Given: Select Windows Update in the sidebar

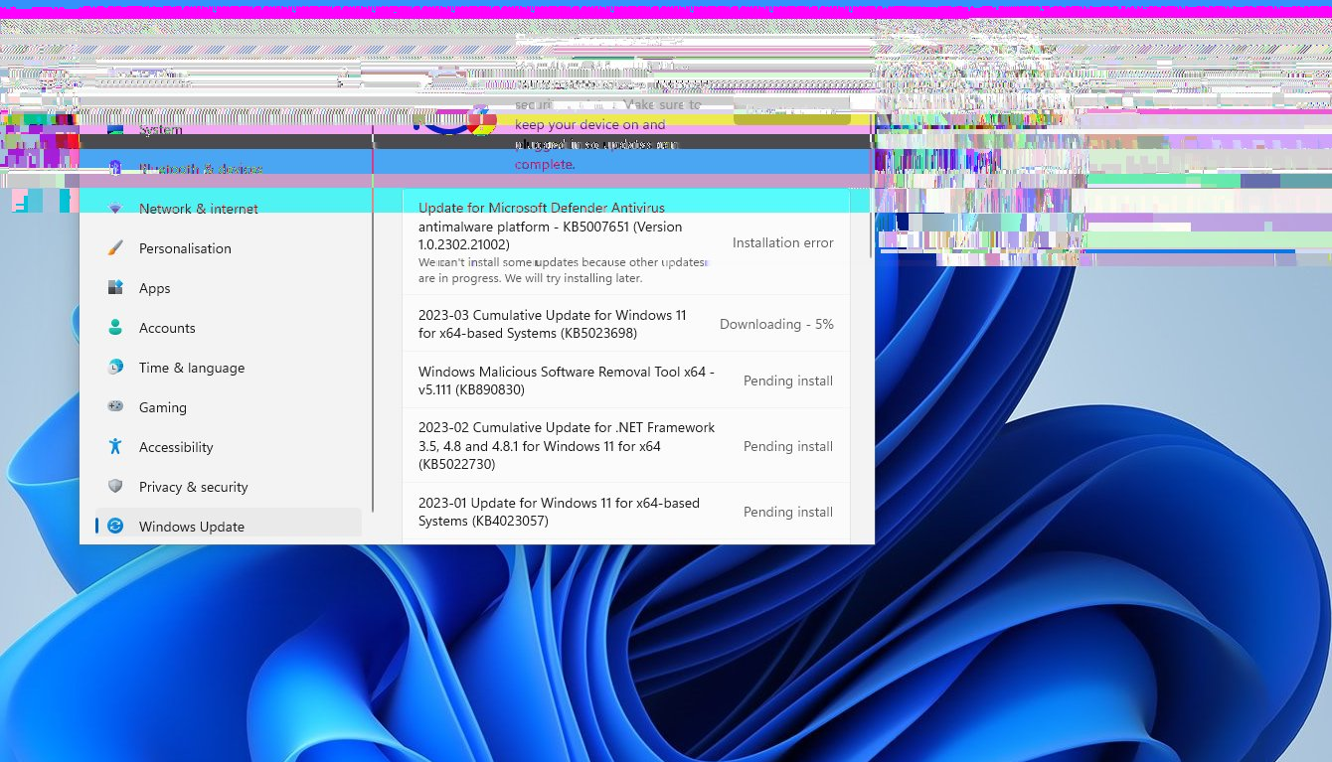Looking at the screenshot, I should tap(191, 527).
